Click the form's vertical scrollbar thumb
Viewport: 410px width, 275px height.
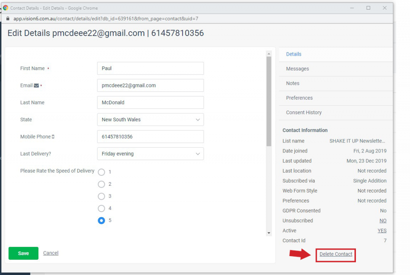tap(269, 101)
